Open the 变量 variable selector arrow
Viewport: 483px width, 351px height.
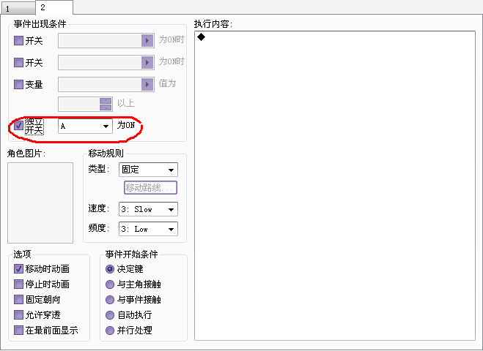tap(147, 84)
